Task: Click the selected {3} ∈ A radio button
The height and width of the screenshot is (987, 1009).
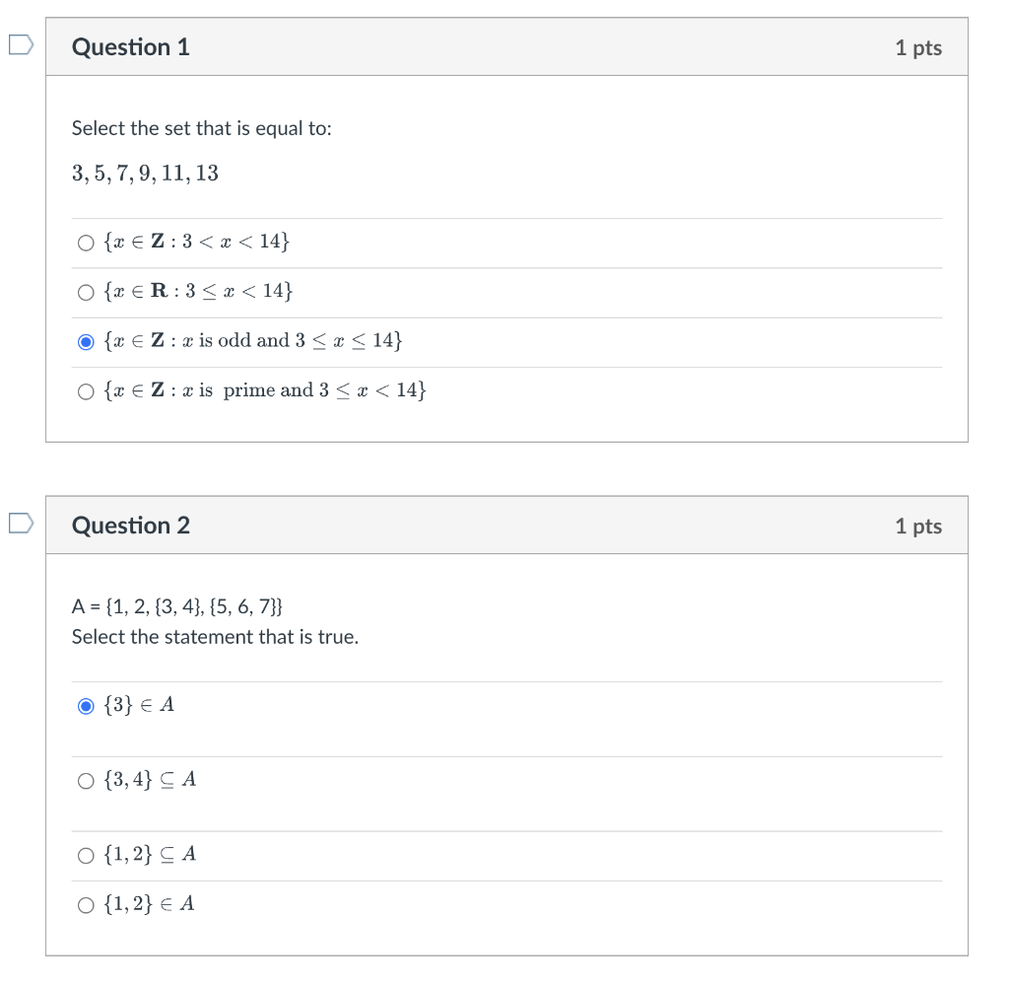Action: click(86, 706)
